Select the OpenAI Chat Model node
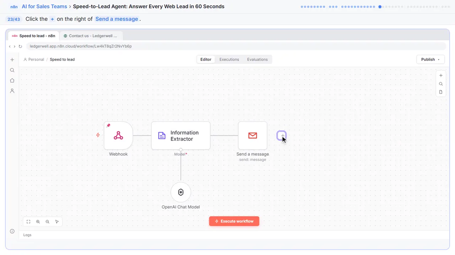The width and height of the screenshot is (455, 255). coord(181,192)
